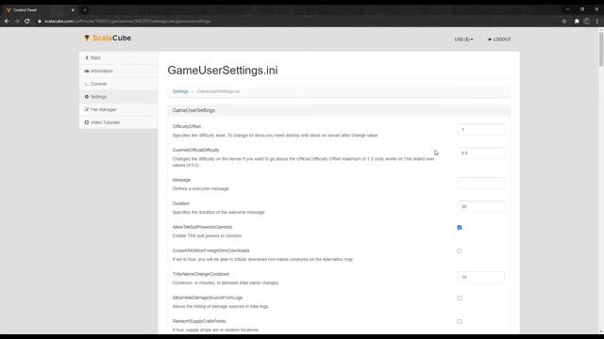The width and height of the screenshot is (604, 339).
Task: Click the Duration value field
Action: [x=480, y=207]
